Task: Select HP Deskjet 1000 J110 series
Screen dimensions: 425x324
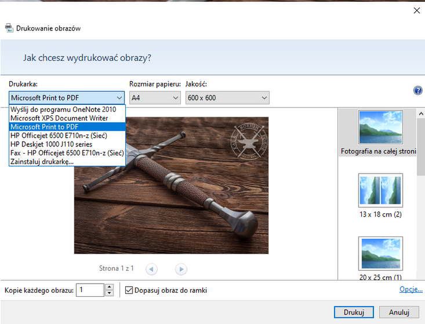Action: click(67, 144)
